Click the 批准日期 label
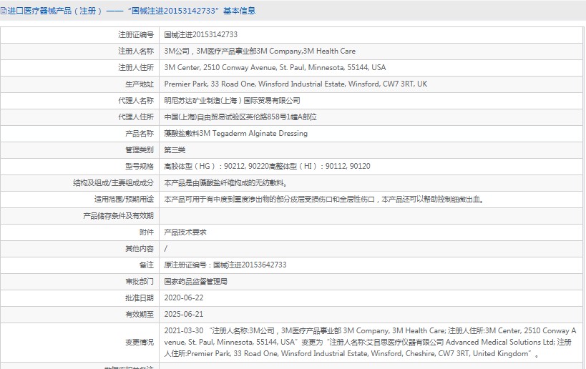The width and height of the screenshot is (586, 369). coord(140,297)
